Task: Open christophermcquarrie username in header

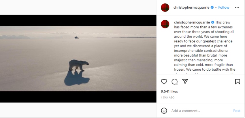Action: 191,7
